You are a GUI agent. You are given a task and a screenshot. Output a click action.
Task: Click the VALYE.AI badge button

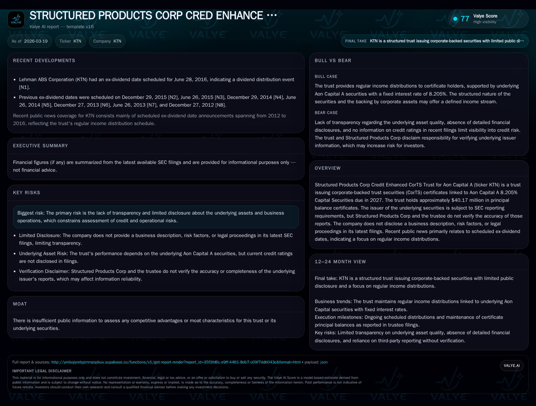[x=512, y=365]
